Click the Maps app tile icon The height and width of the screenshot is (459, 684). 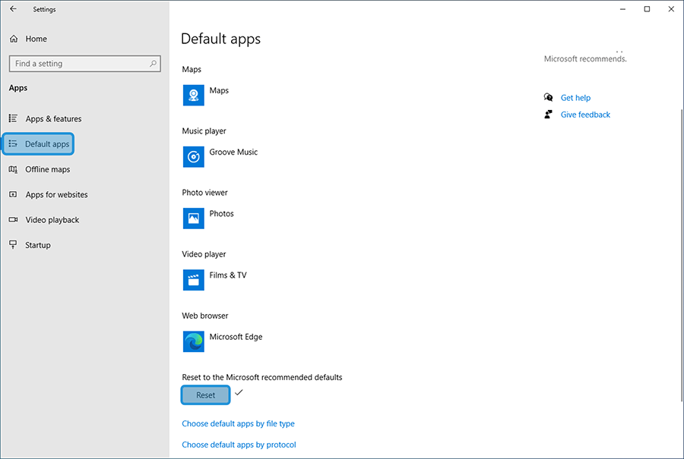click(x=194, y=96)
